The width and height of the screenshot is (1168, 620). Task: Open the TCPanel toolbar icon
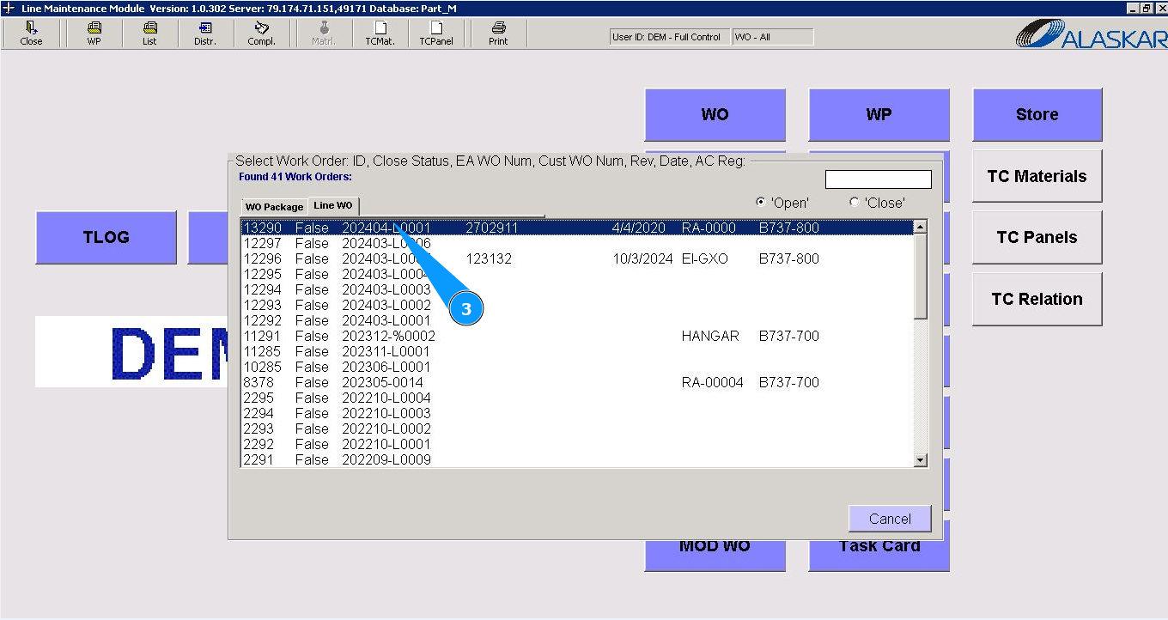click(x=435, y=33)
